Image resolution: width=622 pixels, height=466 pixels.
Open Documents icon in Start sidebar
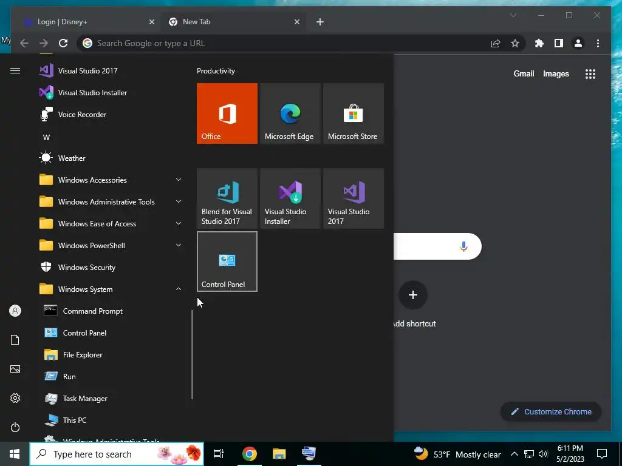(15, 340)
